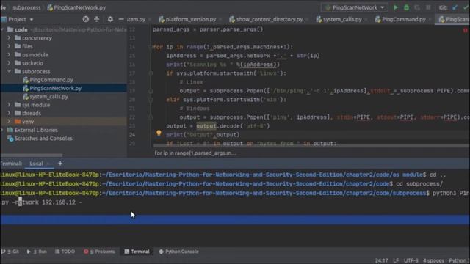Click the LF line separator in status bar
Image resolution: width=470 pixels, height=264 pixels.
click(396, 261)
